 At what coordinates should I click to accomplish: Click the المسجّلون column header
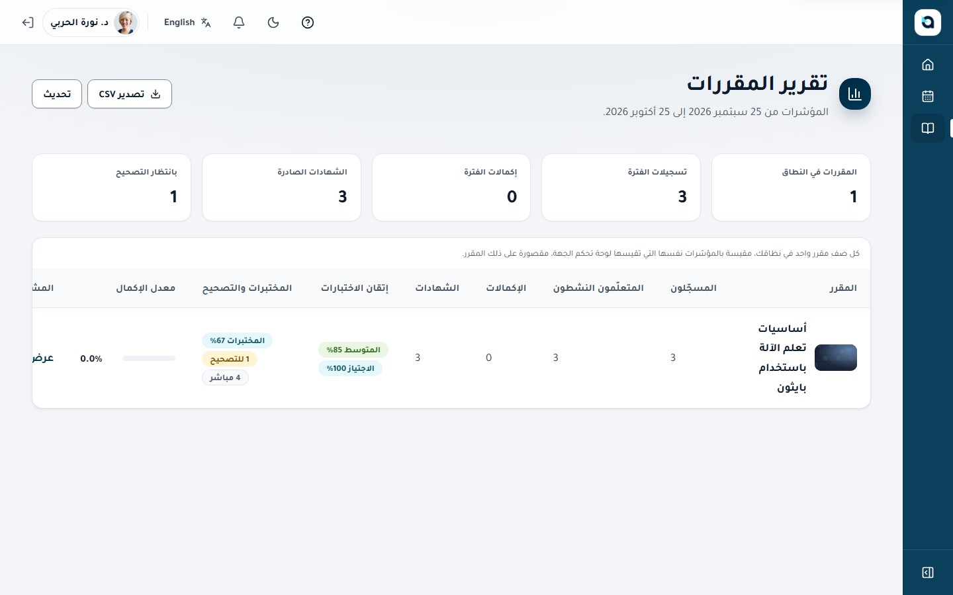pyautogui.click(x=694, y=288)
